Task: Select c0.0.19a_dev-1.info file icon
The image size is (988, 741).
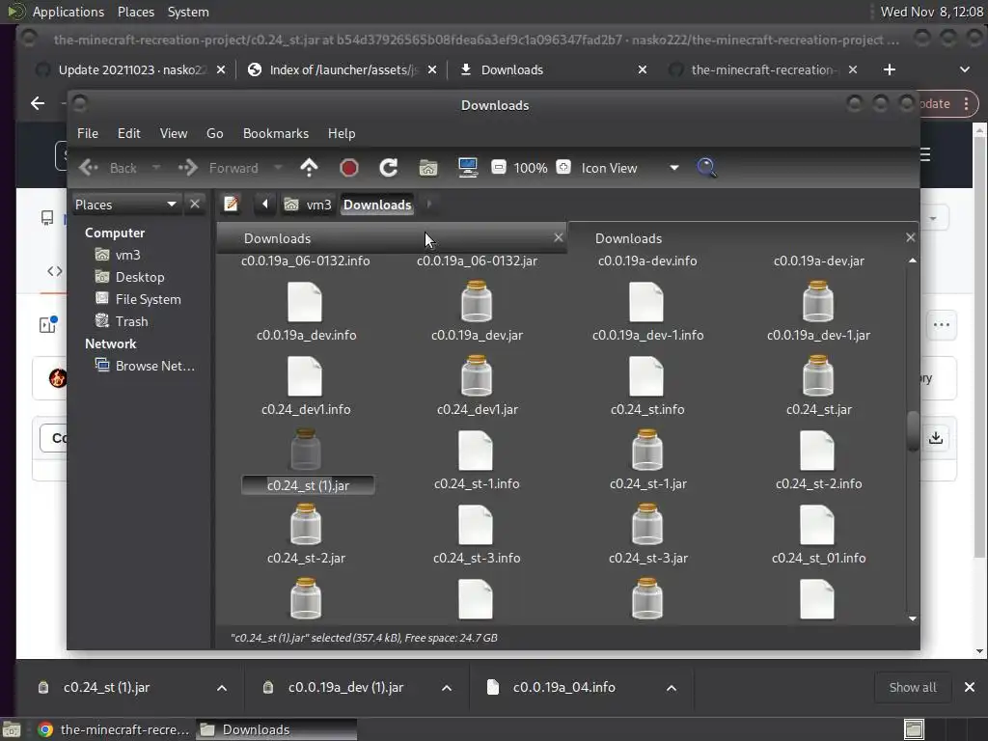Action: tap(646, 302)
